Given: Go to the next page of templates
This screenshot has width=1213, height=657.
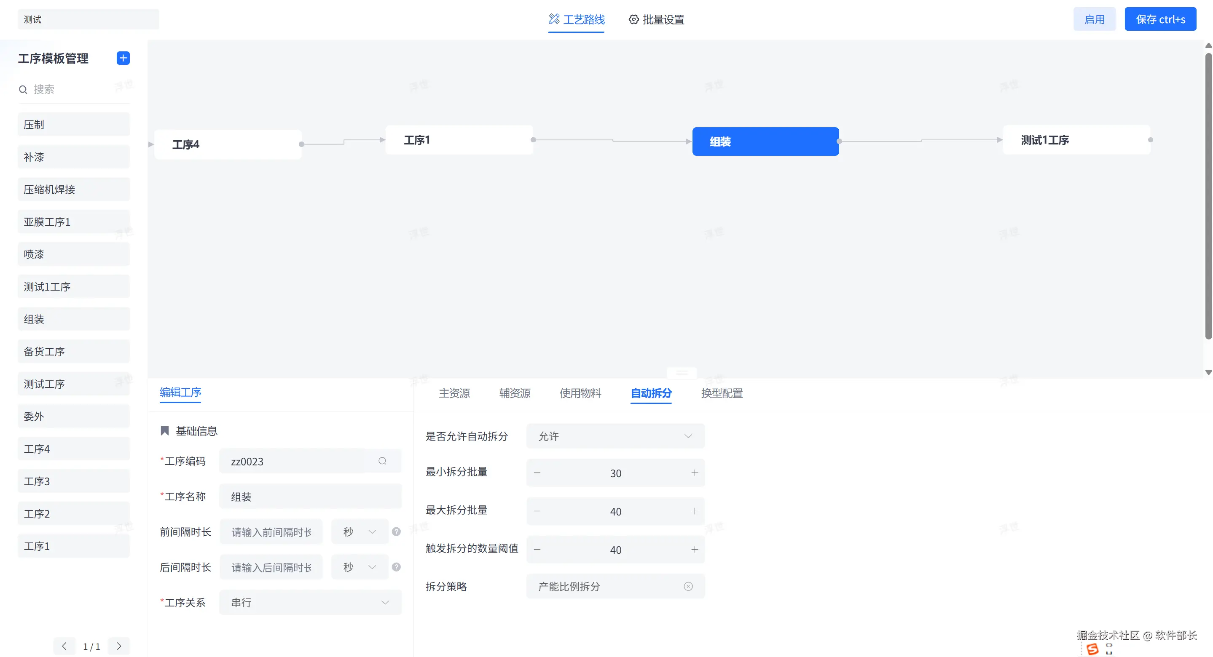Looking at the screenshot, I should (119, 646).
